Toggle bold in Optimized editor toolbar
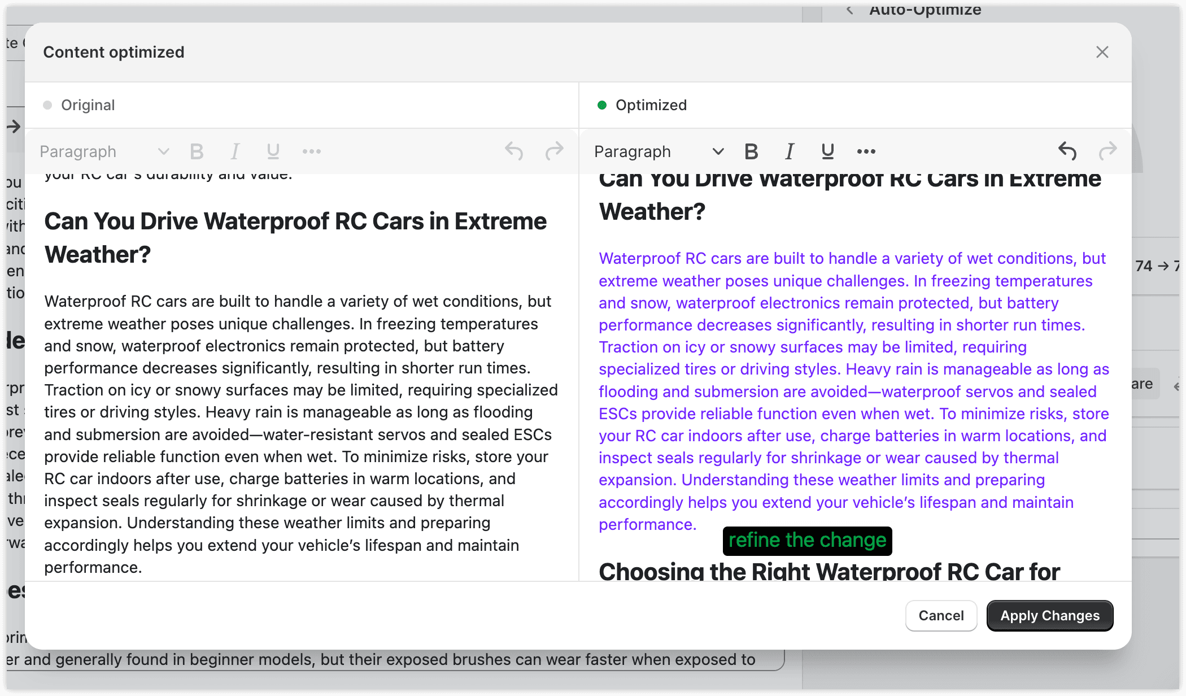Image resolution: width=1186 pixels, height=696 pixels. (751, 151)
